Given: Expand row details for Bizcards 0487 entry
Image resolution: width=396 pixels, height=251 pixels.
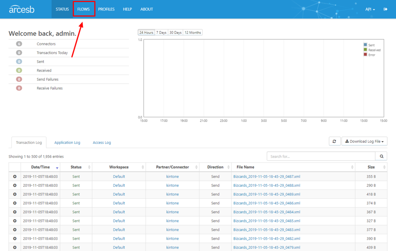Looking at the screenshot, I should click(15, 177).
